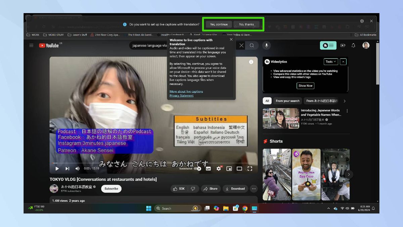Open miniplayer from the player controls

(x=229, y=168)
